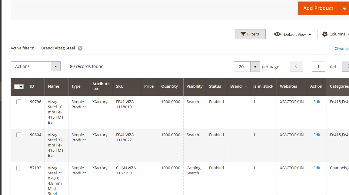Image resolution: width=349 pixels, height=195 pixels.
Task: Sort by ID column header
Action: pos(36,86)
